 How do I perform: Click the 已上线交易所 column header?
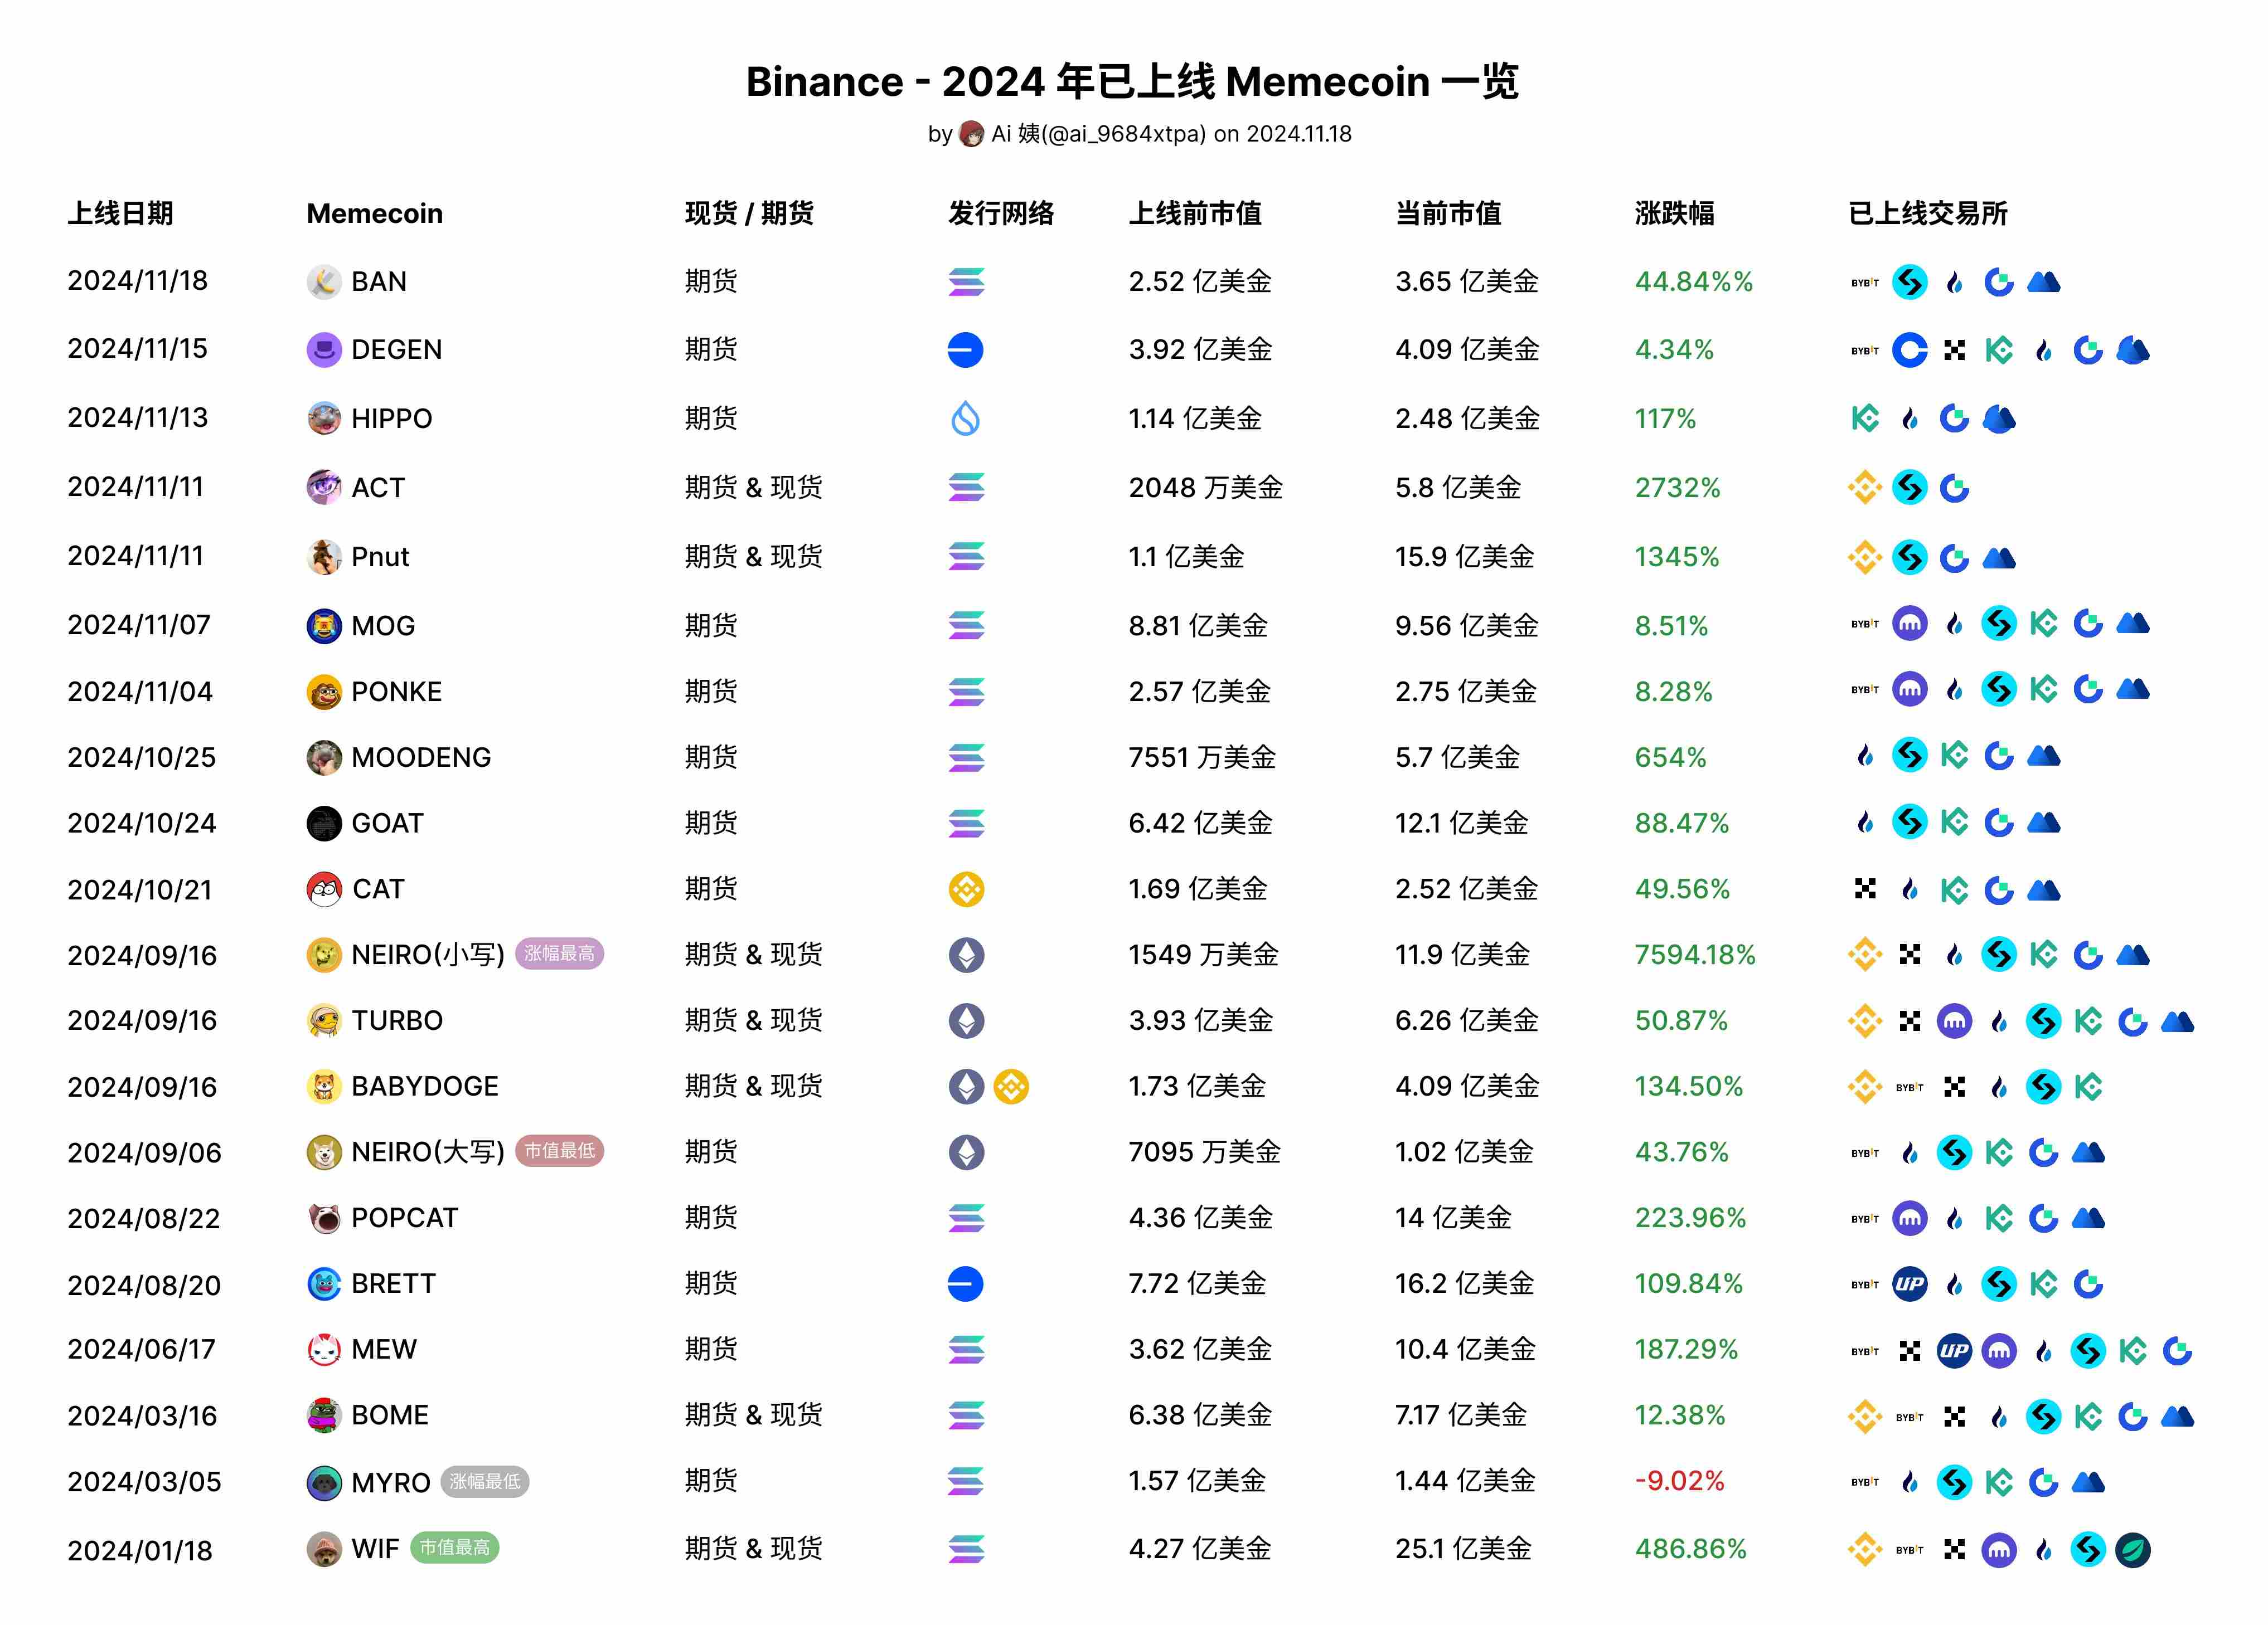tap(1928, 213)
